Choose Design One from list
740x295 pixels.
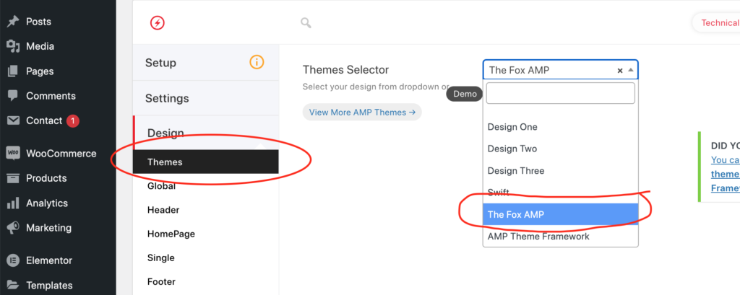(561, 127)
